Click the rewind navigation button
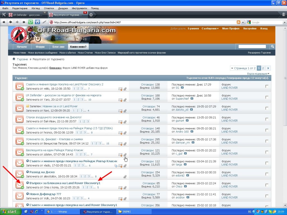This screenshot has width=287, height=215. pyautogui.click(x=4, y=22)
